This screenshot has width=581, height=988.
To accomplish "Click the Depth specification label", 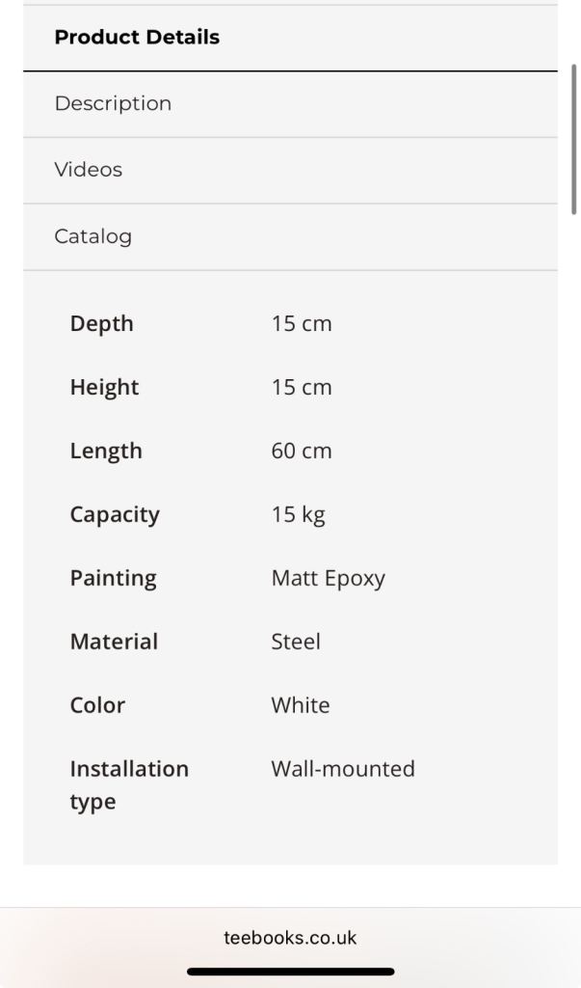I will point(101,324).
